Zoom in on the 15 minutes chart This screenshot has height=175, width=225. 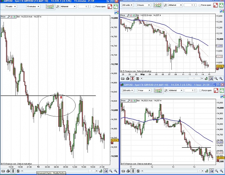click(x=116, y=171)
